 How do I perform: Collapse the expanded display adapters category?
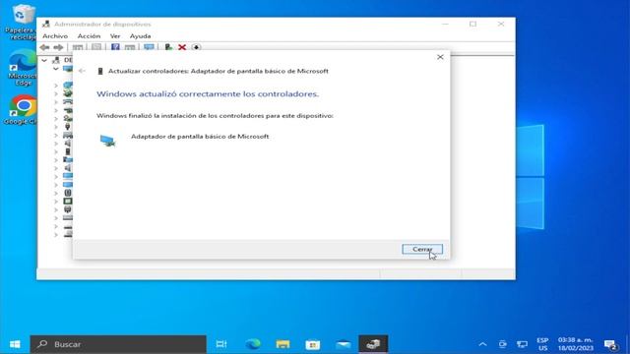(x=56, y=69)
